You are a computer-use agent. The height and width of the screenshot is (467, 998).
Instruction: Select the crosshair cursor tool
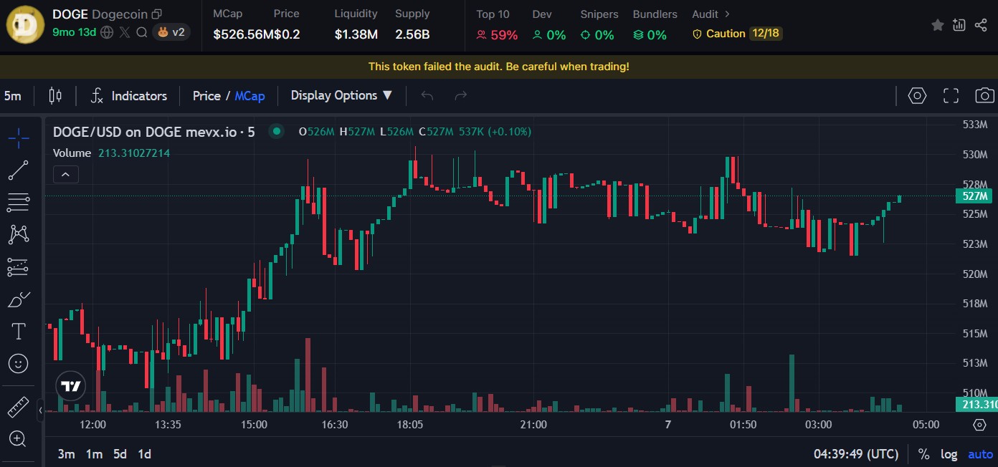(x=19, y=138)
